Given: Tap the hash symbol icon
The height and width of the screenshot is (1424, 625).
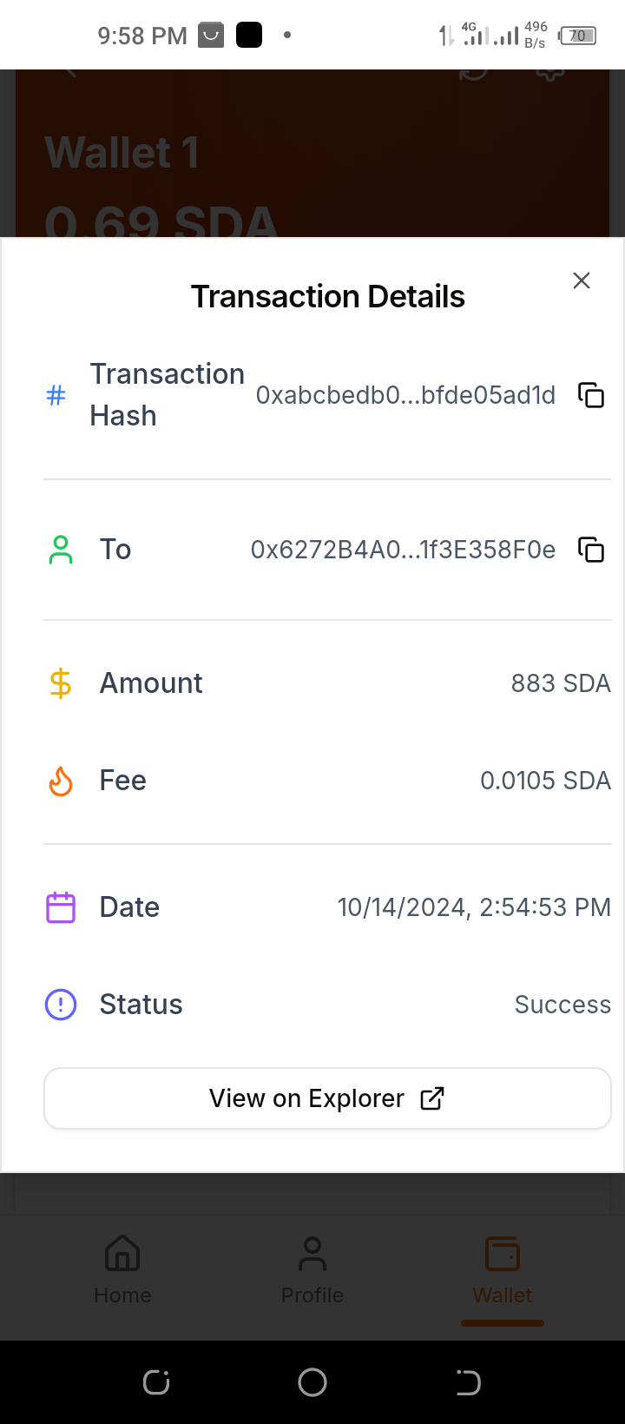Looking at the screenshot, I should point(56,395).
